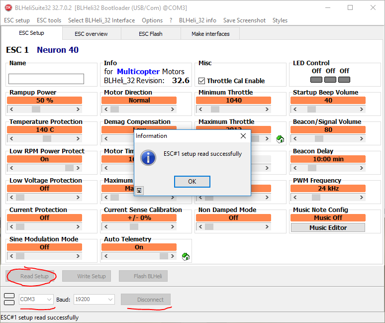The height and width of the screenshot is (323, 385).
Task: Click into the ESC Name input field
Action: pos(46,79)
